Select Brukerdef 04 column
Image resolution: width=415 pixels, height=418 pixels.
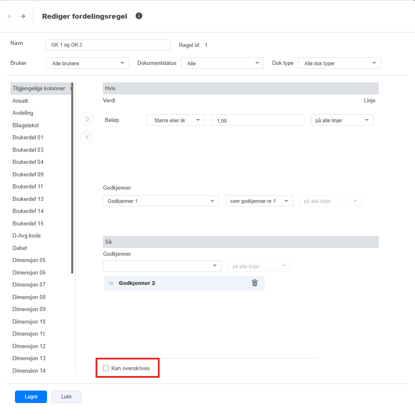28,162
